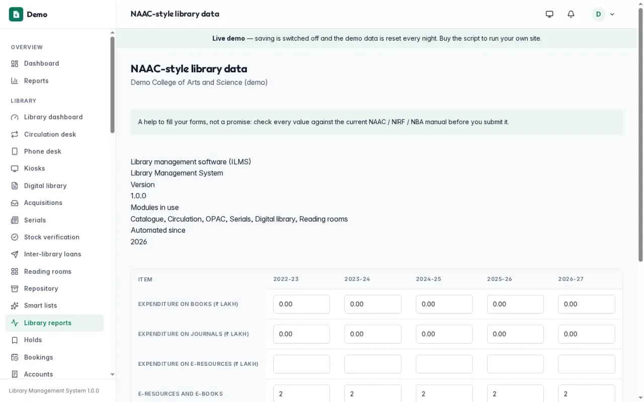Expand the user account menu chevron
Image resolution: width=644 pixels, height=402 pixels.
pos(612,14)
